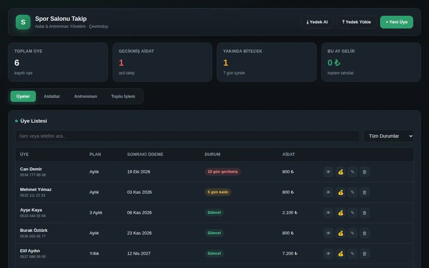Click the Yedek Al backup button
This screenshot has width=429, height=268.
tap(317, 22)
